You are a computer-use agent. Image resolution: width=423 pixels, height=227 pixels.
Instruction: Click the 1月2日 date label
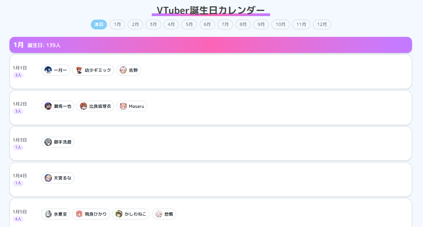(20, 104)
